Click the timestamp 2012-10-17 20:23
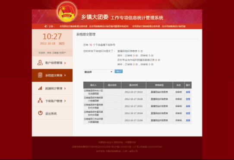The image size is (234, 160). (133, 92)
